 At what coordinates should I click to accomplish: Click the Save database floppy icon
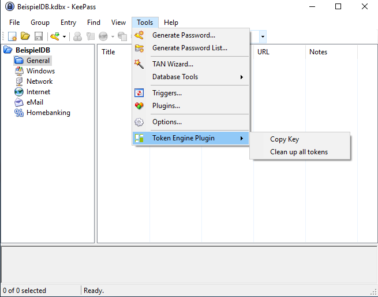tap(39, 36)
